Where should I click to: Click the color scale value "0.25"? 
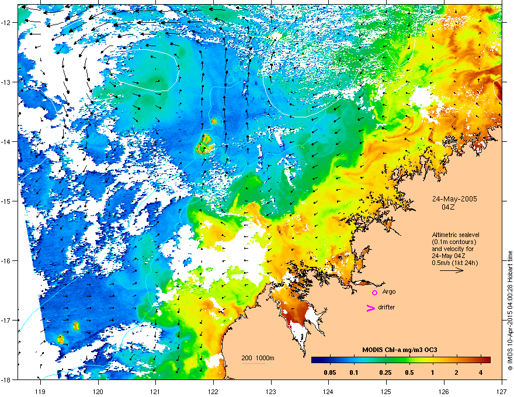click(x=385, y=372)
